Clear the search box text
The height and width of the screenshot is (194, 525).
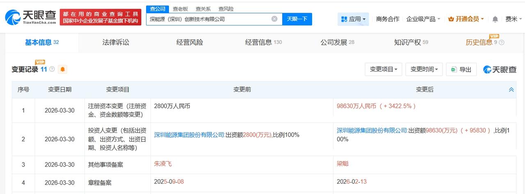[x=274, y=19]
